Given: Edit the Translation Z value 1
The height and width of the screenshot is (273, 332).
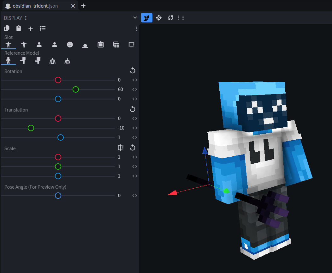Looking at the screenshot, I should [119, 137].
